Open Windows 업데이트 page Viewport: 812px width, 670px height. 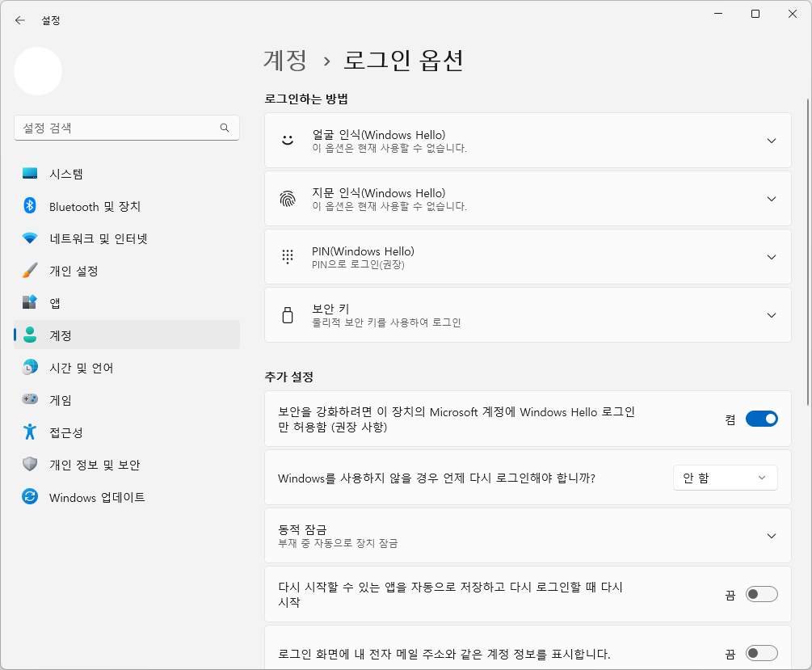[x=126, y=497]
